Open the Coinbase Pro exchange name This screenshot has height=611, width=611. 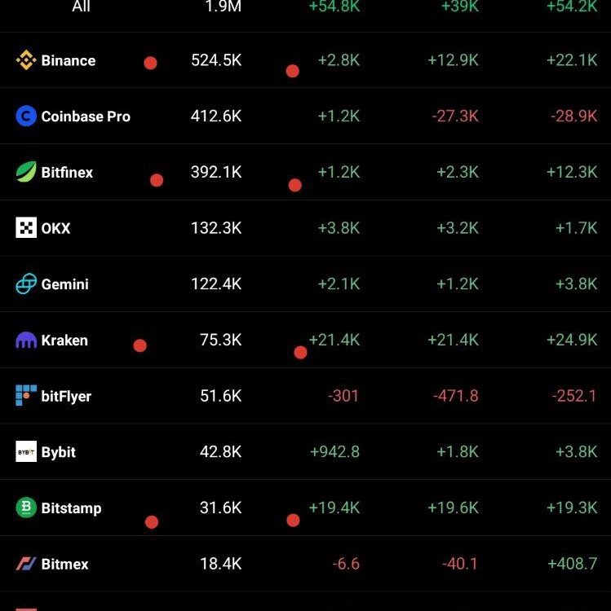86,116
